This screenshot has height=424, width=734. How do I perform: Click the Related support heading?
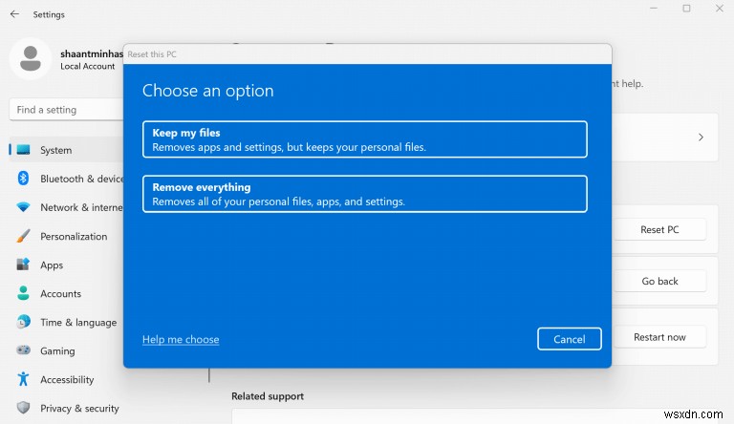click(x=268, y=396)
